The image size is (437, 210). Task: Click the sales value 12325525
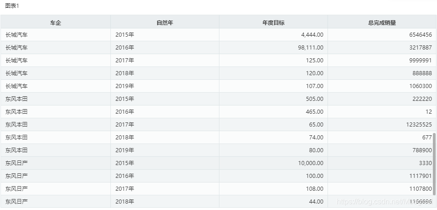(x=419, y=124)
